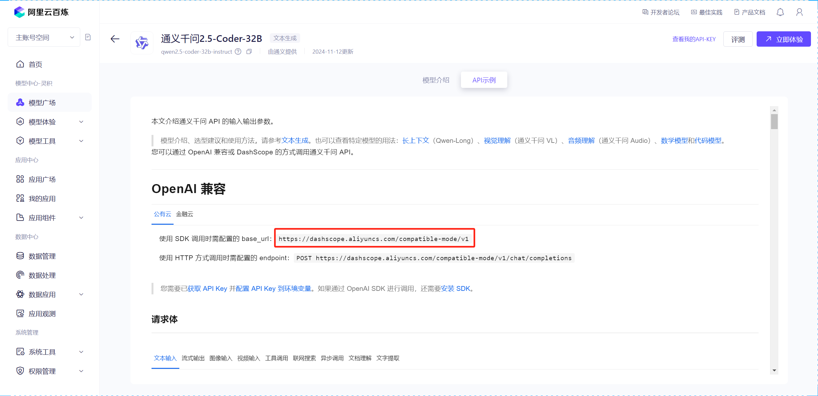
Task: Open 模型广场 from the sidebar
Action: (42, 102)
